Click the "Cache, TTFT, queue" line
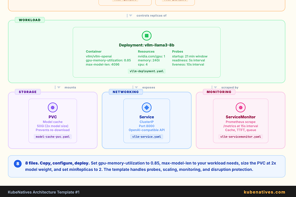The width and height of the screenshot is (296, 197). click(x=241, y=130)
